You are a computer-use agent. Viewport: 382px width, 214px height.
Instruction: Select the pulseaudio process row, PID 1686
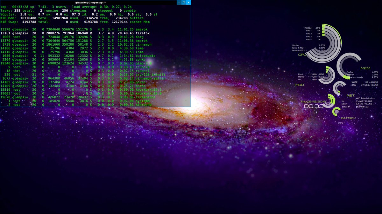click(x=78, y=56)
